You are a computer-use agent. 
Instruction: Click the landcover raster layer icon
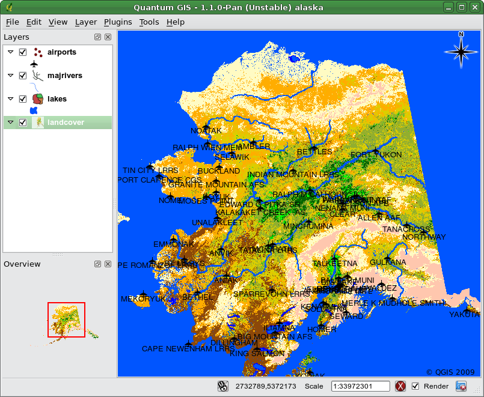click(x=38, y=123)
